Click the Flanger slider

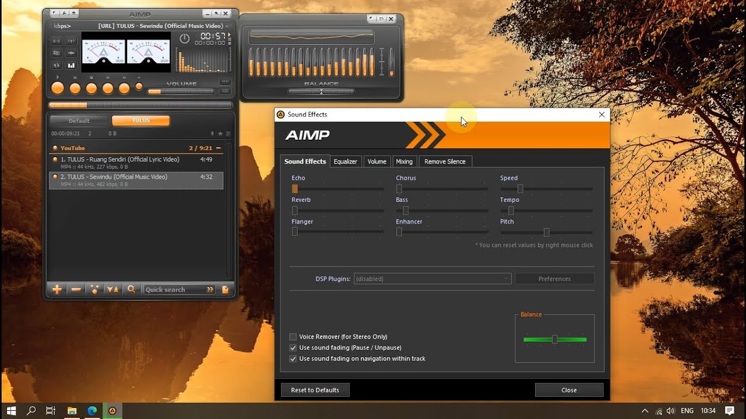(x=337, y=232)
